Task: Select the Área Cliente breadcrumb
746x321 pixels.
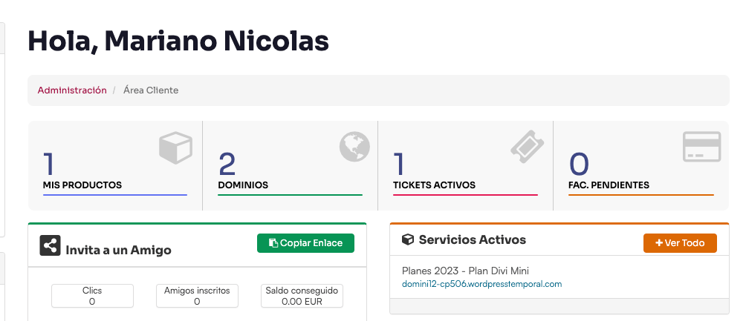Action: (151, 90)
